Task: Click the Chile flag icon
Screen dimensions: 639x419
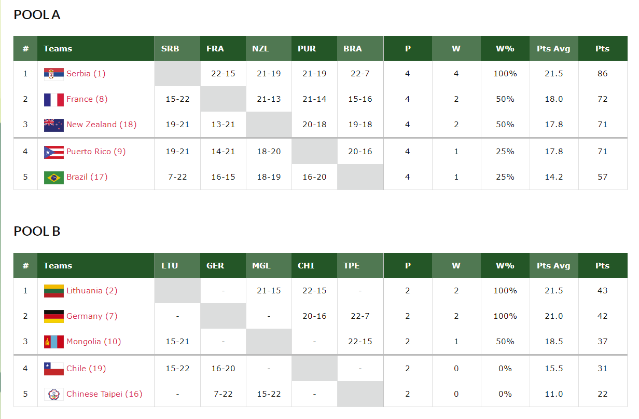Action: (54, 369)
